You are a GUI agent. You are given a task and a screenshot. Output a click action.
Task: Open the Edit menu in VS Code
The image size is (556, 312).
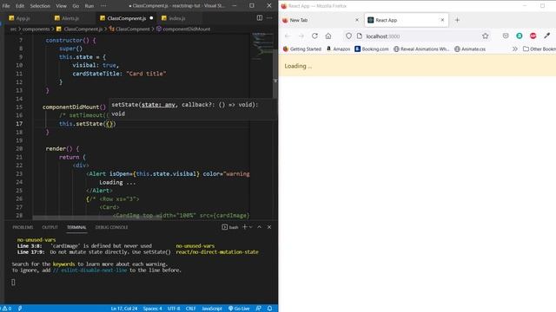[20, 6]
